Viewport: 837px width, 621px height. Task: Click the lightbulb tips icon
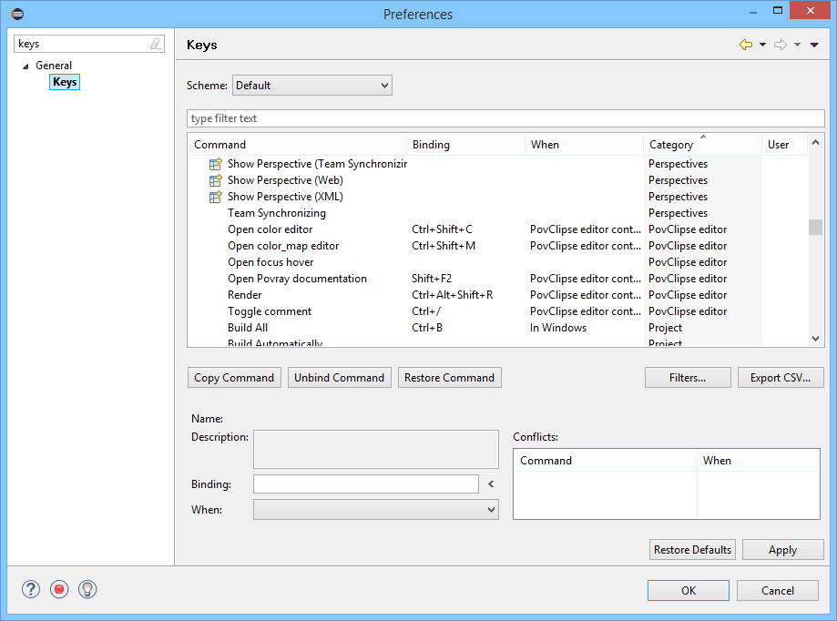tap(87, 589)
